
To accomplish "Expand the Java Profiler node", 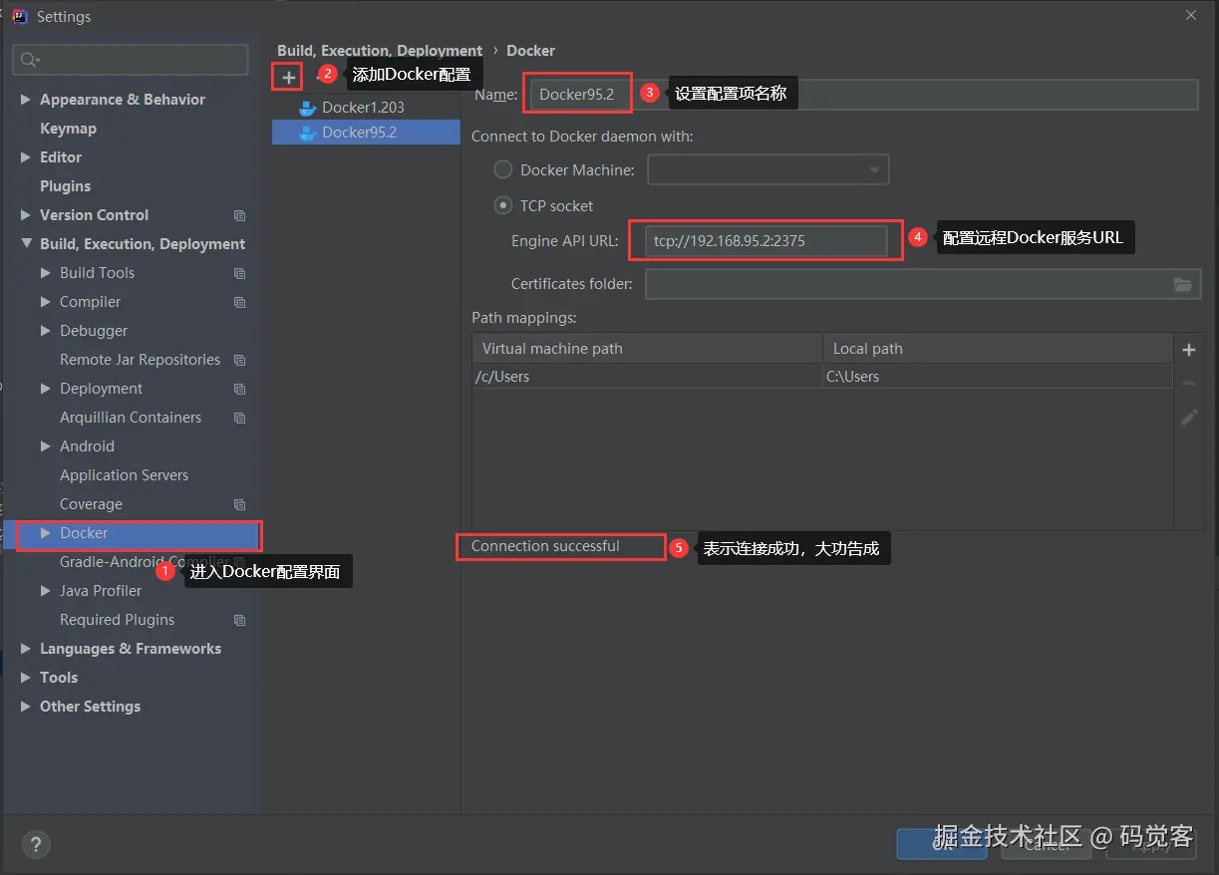I will click(46, 591).
